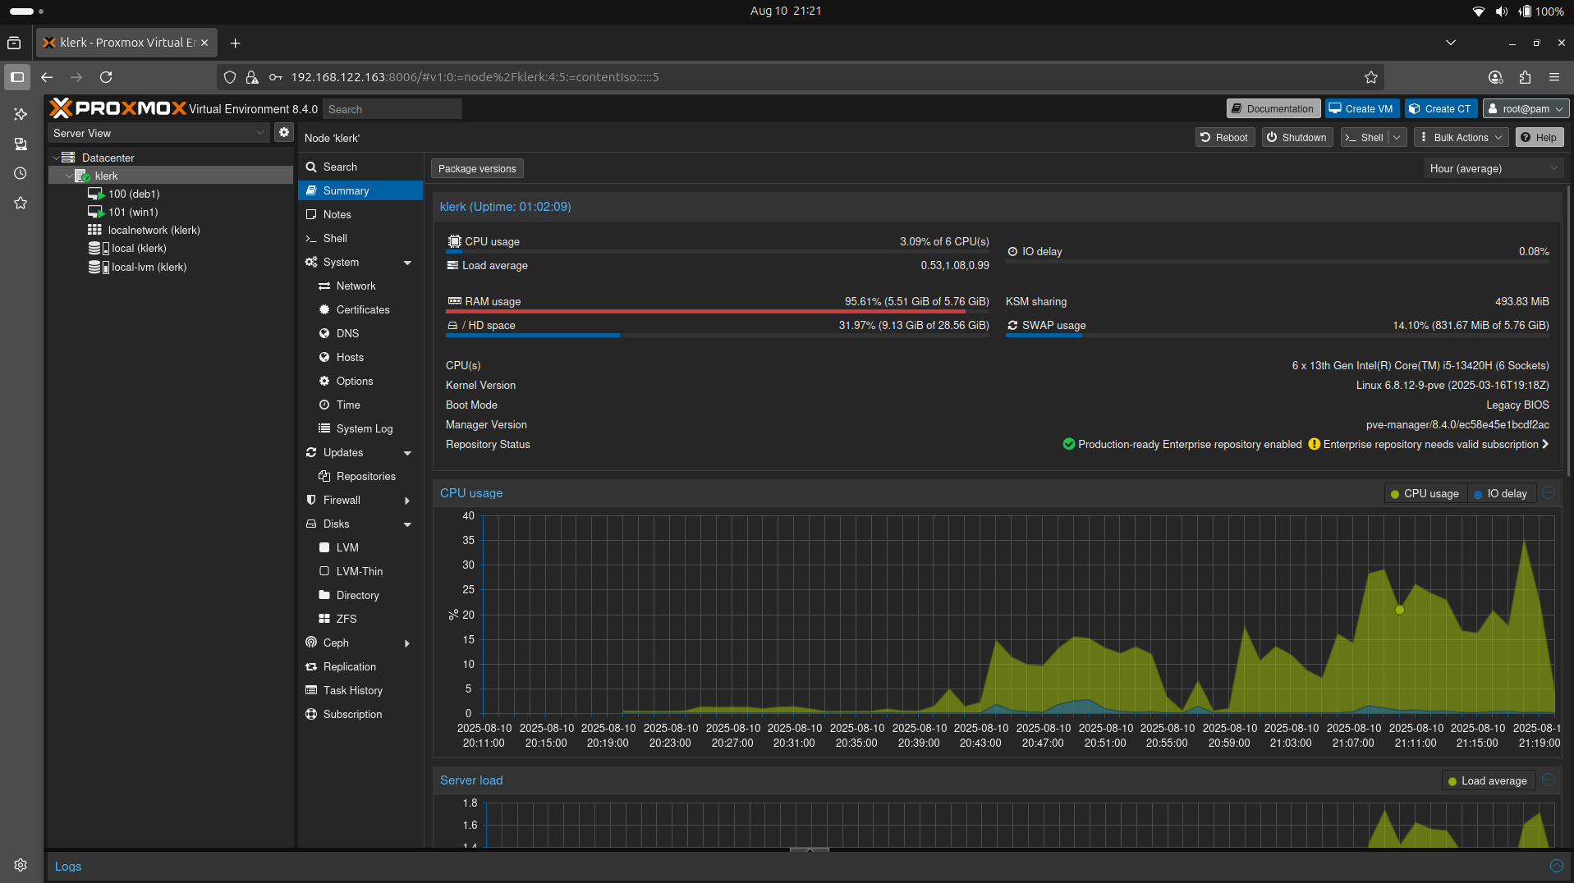Select Task History in the node menu
This screenshot has width=1574, height=883.
352,690
